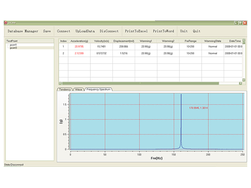Click the Velocity(in/s) column header
251x188 pixels.
coord(102,41)
